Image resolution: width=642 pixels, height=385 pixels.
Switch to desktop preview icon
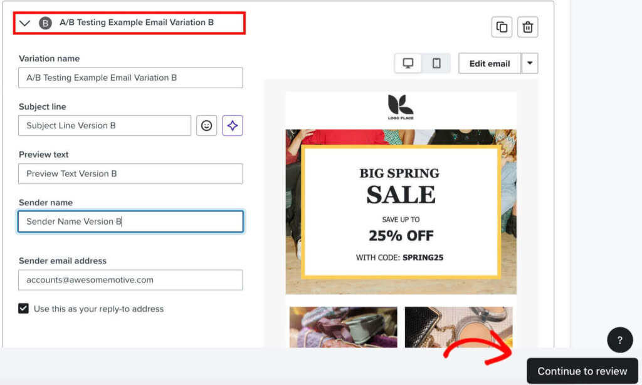[x=408, y=63]
